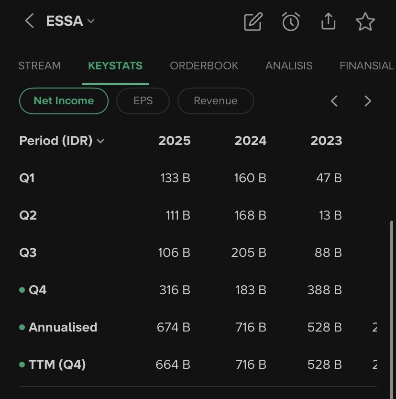Open the FINANSIAL tab
Screen dimensions: 396x399
click(366, 66)
